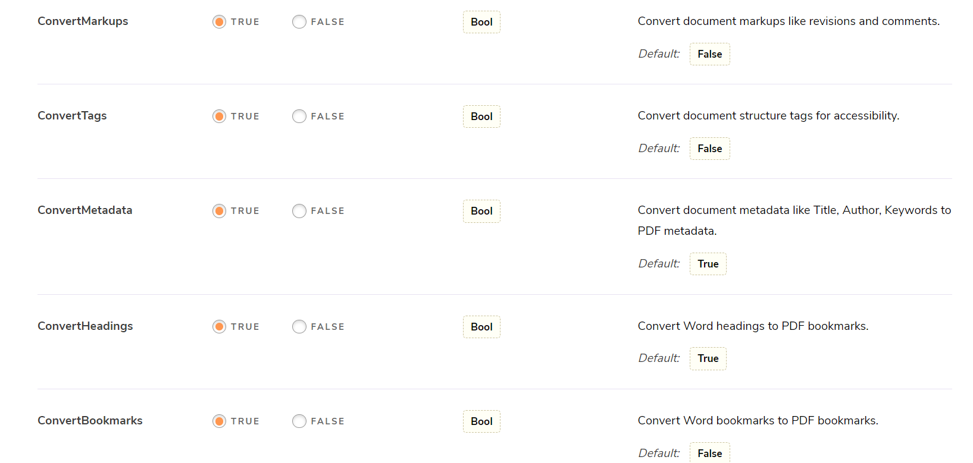Click the Bool type badge beside ConvertBookmarks
Image resolution: width=973 pixels, height=463 pixels.
pyautogui.click(x=481, y=421)
